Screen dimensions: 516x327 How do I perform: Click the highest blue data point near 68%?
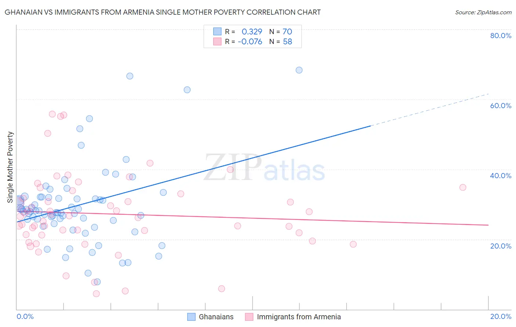click(299, 70)
